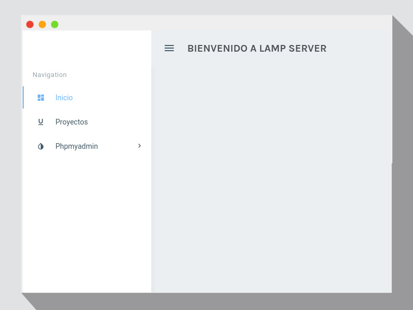Viewport: 413px width, 310px height.
Task: Click the Inicio dashboard grid icon
Action: tap(41, 98)
